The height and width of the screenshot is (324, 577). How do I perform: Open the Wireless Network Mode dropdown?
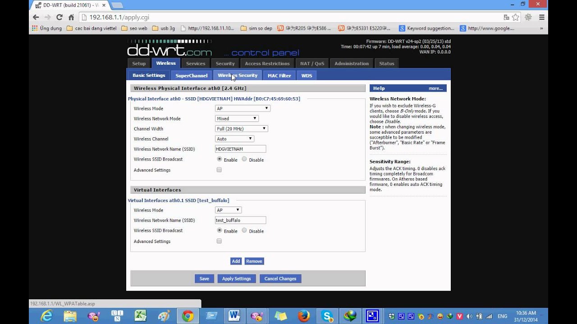coord(237,118)
